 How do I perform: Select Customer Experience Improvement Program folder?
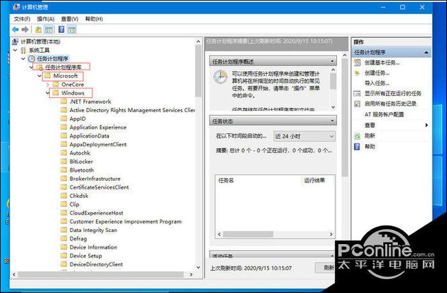coord(126,221)
